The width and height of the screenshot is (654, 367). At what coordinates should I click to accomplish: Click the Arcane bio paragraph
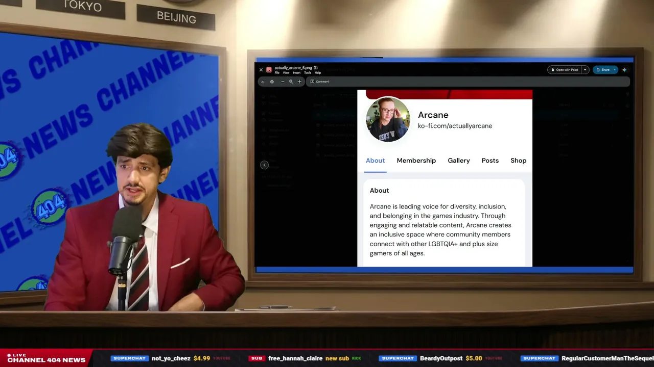[x=440, y=230]
